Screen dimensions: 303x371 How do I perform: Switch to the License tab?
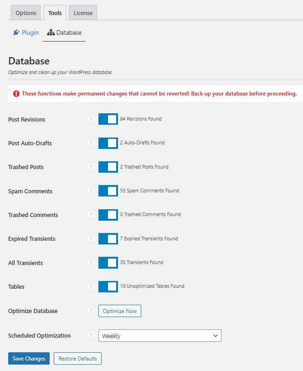click(82, 12)
